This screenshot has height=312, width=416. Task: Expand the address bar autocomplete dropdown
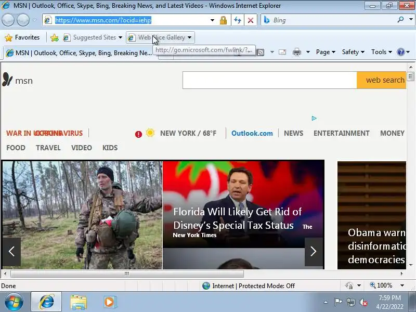click(x=212, y=20)
